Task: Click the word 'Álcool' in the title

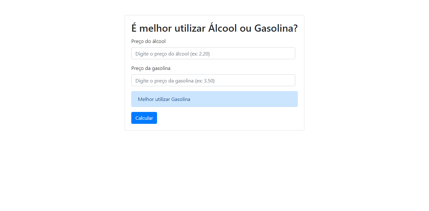Action: coord(222,28)
